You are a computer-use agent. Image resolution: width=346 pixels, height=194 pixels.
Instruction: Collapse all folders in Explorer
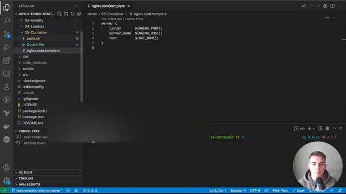(x=79, y=14)
